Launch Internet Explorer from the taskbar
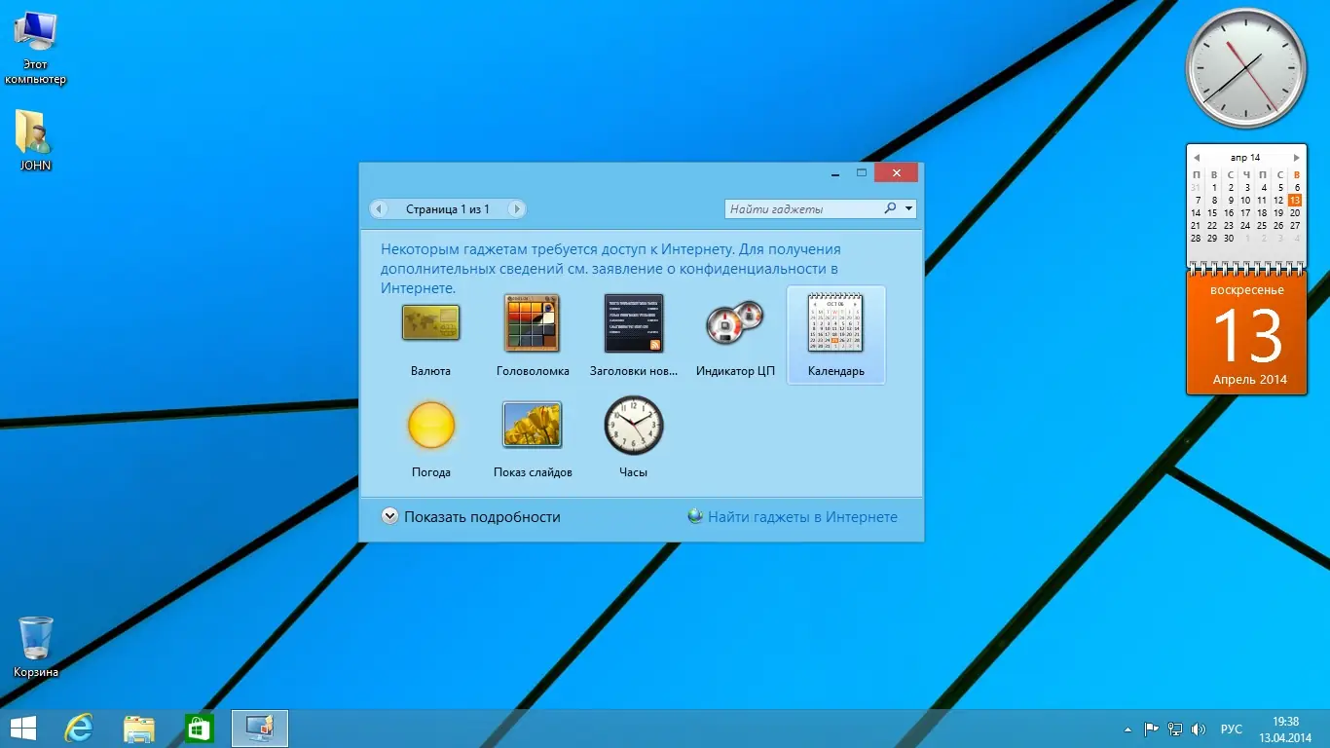 pyautogui.click(x=80, y=728)
